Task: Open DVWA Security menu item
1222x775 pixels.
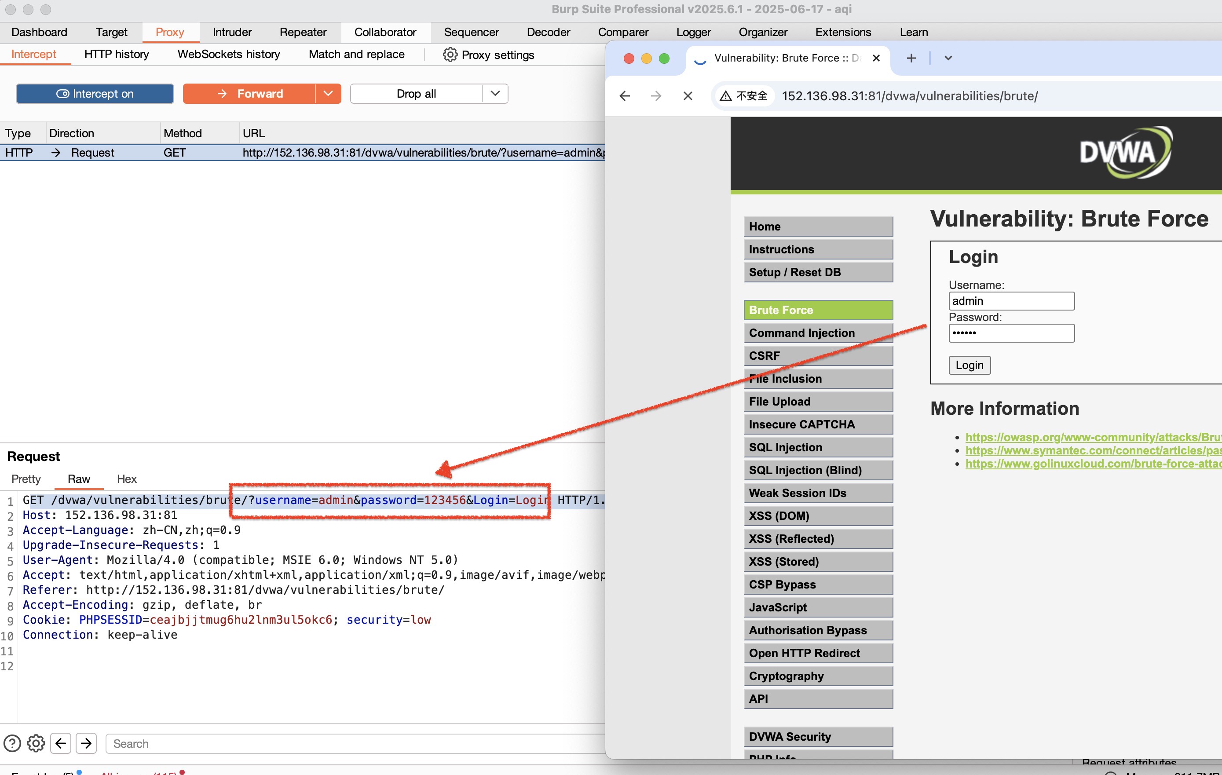Action: click(818, 737)
